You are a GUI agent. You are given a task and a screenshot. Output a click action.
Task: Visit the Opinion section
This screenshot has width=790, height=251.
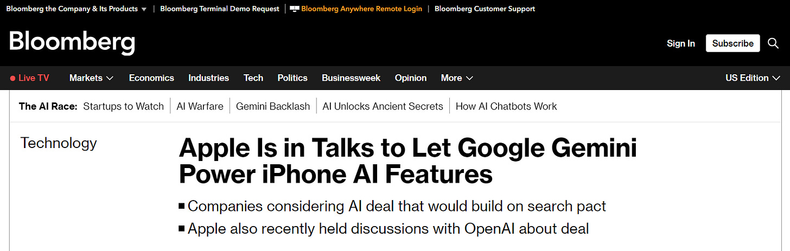click(411, 78)
